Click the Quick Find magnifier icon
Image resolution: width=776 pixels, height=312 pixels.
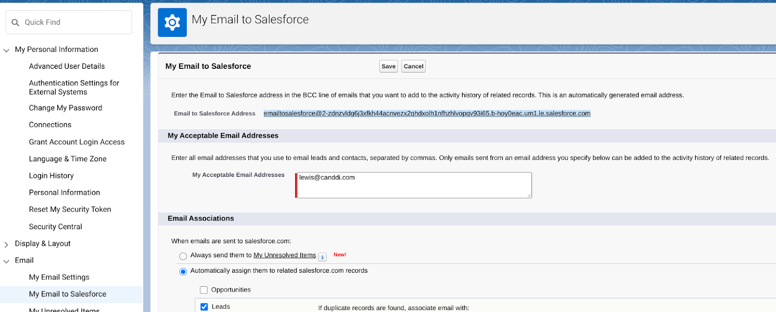click(x=16, y=23)
